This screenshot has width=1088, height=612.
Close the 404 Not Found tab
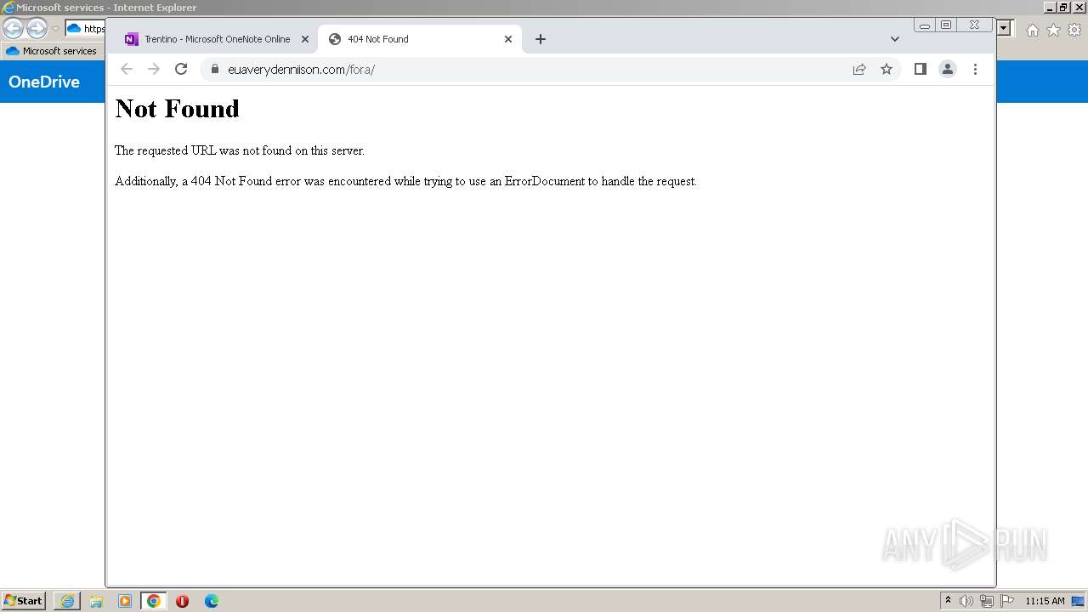coord(508,39)
